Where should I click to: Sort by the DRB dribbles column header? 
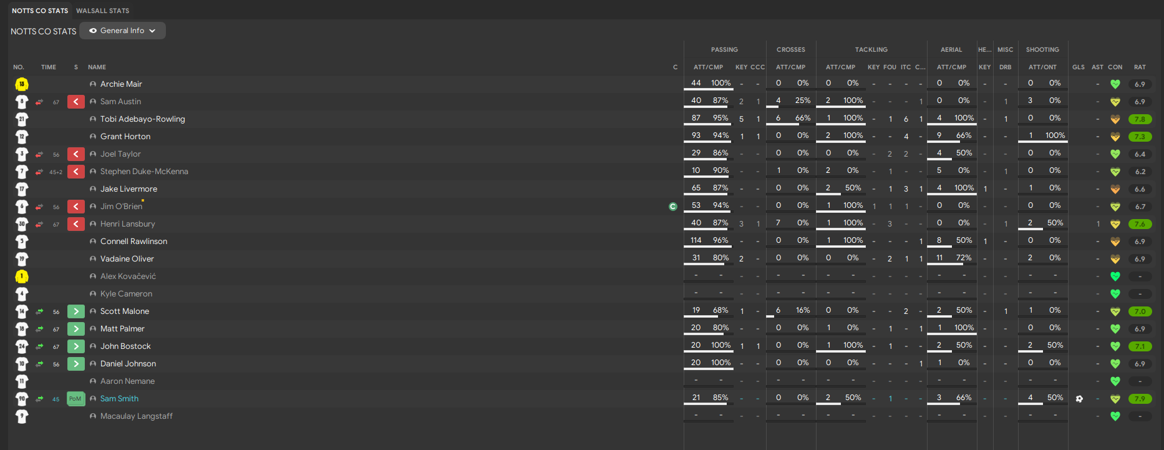[1006, 67]
